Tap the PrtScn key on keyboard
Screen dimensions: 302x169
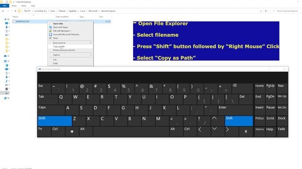(260, 121)
